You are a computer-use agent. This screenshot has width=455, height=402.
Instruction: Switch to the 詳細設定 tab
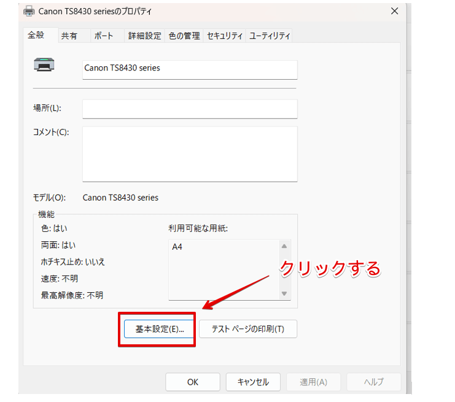(144, 36)
